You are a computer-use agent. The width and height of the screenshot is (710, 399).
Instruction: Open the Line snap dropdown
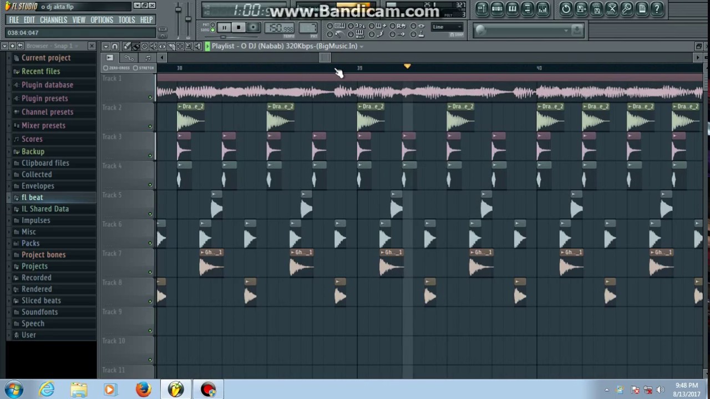pos(447,27)
